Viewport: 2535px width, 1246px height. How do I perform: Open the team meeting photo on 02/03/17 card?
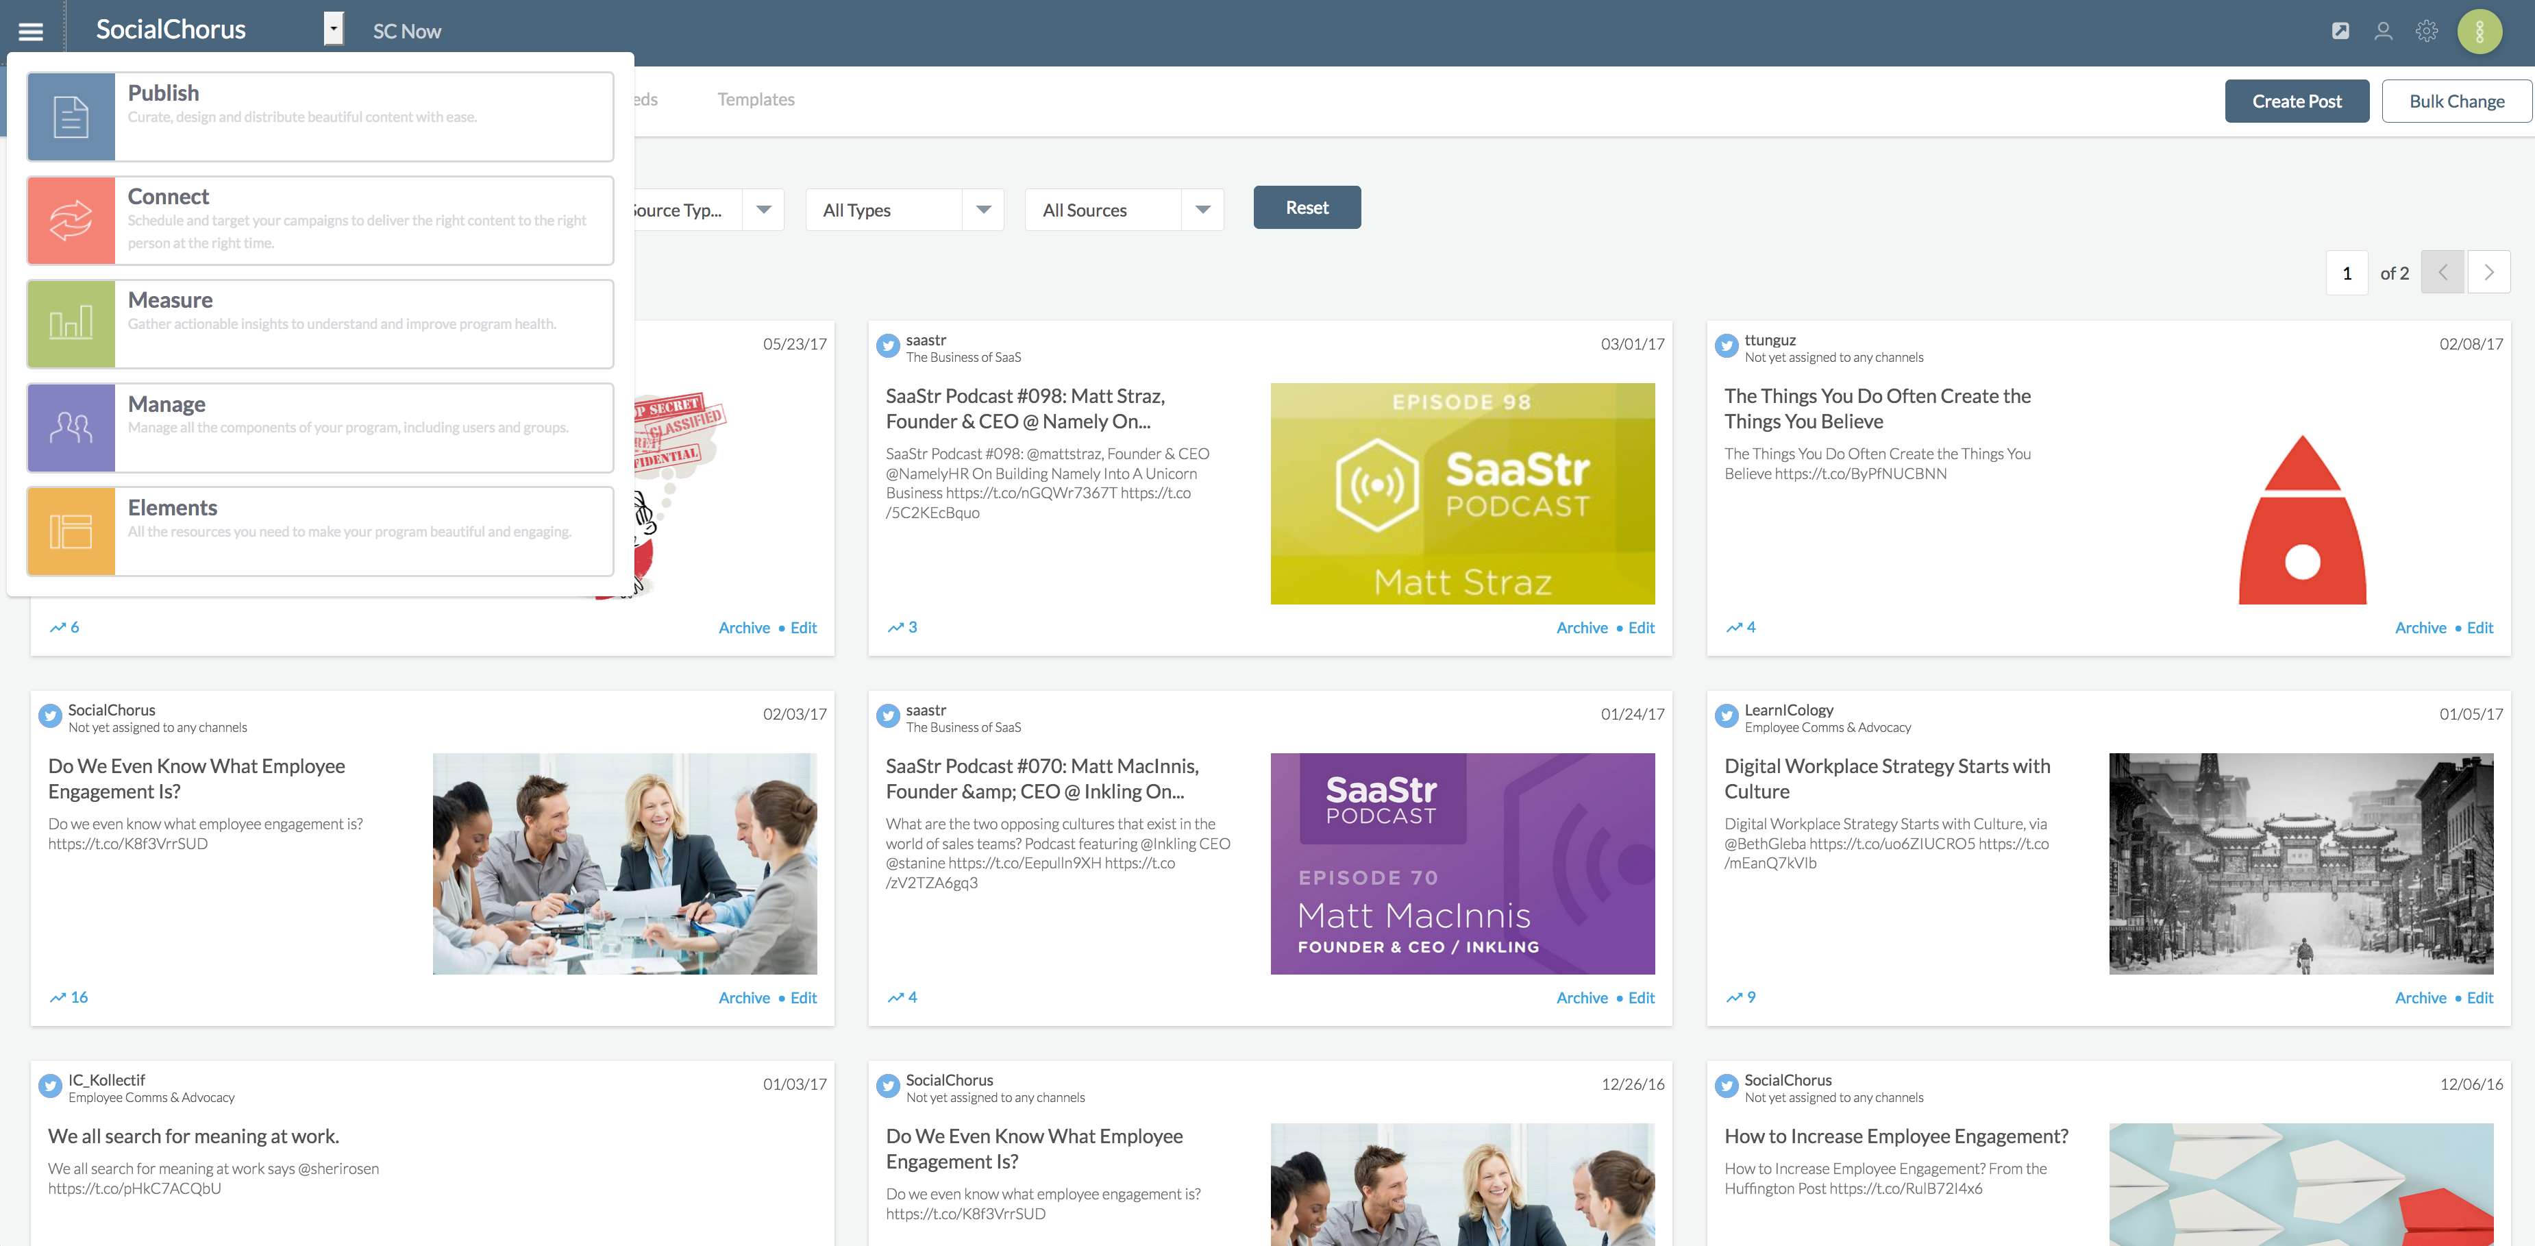625,863
